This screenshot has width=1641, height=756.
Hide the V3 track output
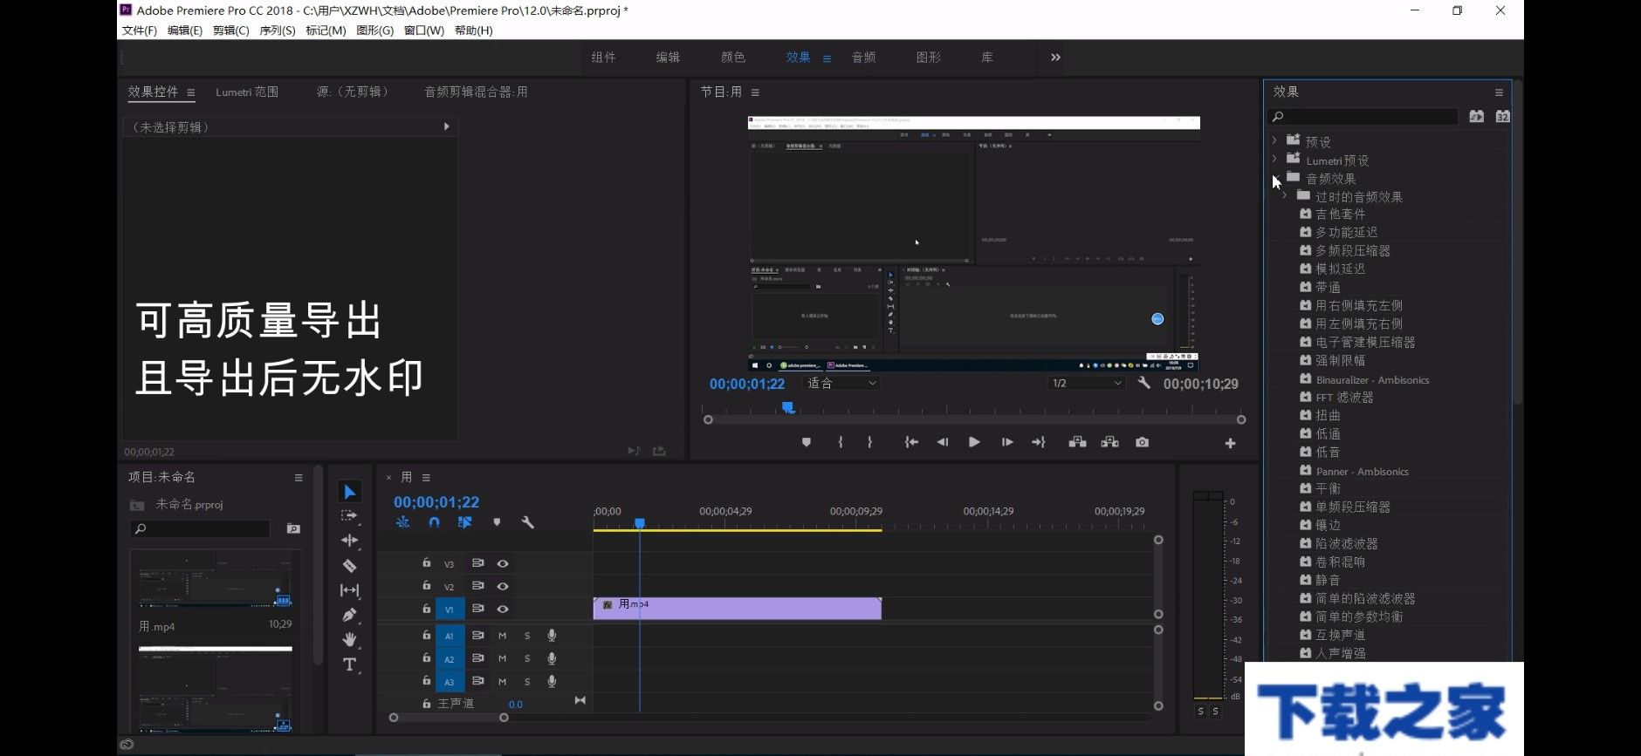(x=503, y=564)
